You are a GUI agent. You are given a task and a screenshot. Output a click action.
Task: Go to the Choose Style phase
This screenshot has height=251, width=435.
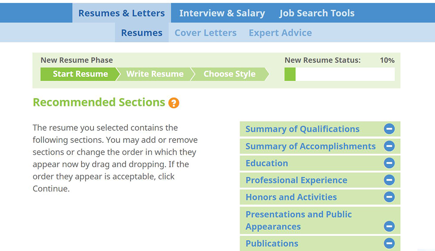click(229, 74)
